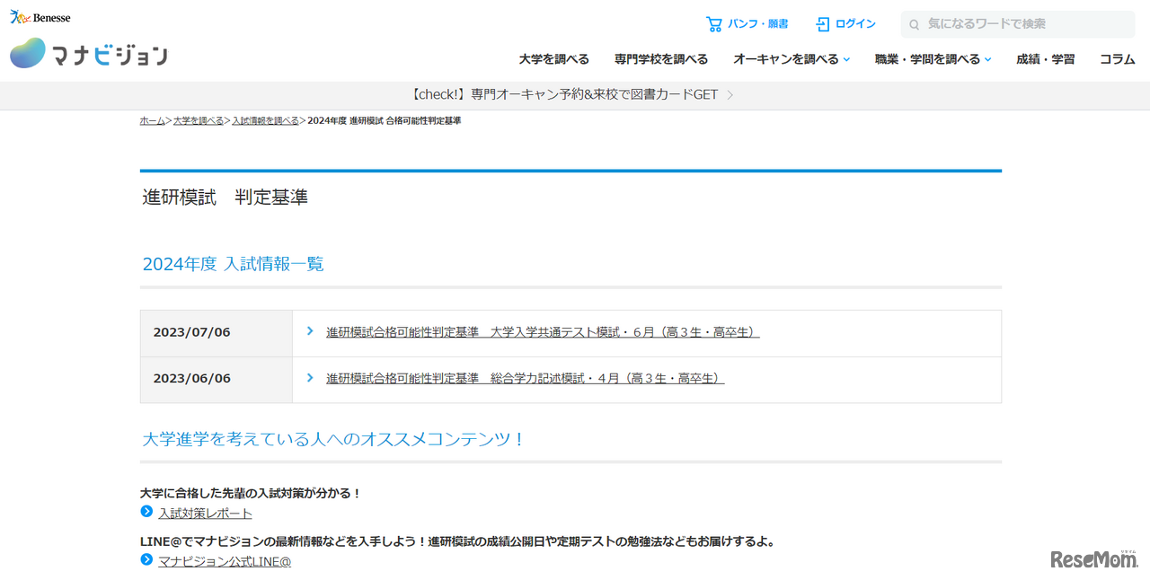Click the 入試情報を調べる breadcrumb link

[x=265, y=120]
